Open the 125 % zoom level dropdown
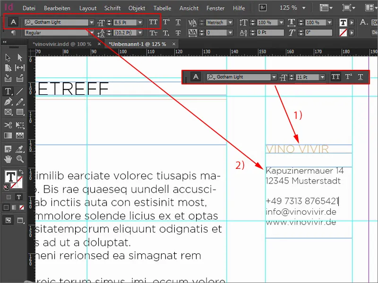Image resolution: width=378 pixels, height=283 pixels. [304, 8]
